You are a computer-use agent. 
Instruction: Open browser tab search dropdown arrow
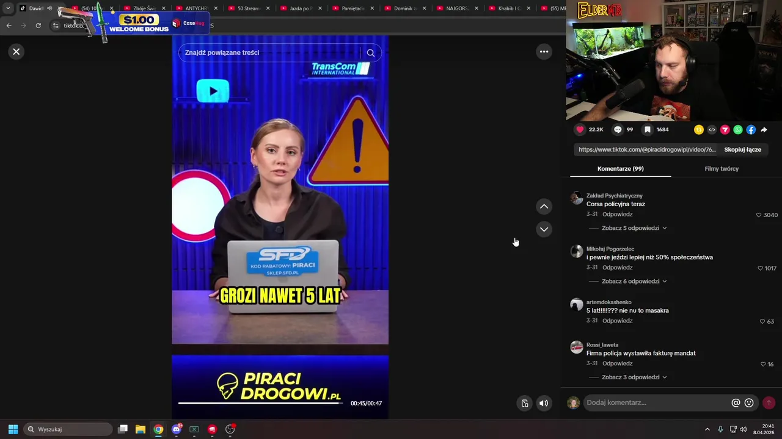(8, 8)
